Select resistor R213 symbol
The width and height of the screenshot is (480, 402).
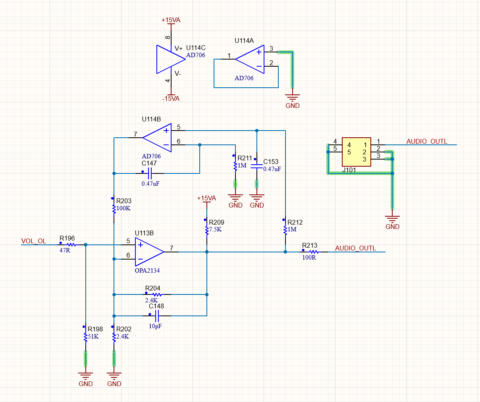click(x=314, y=252)
